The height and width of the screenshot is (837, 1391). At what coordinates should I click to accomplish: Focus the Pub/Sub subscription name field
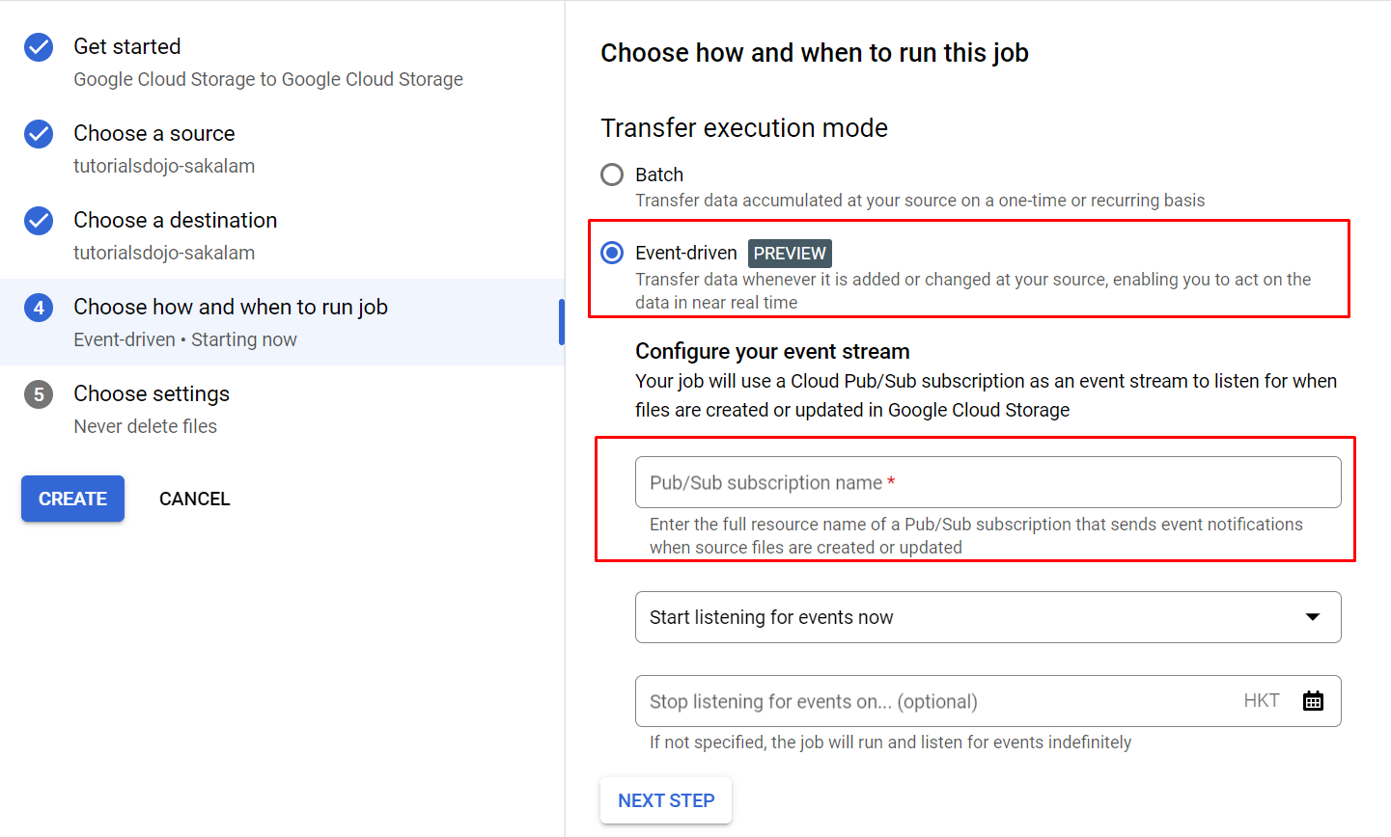click(x=988, y=482)
